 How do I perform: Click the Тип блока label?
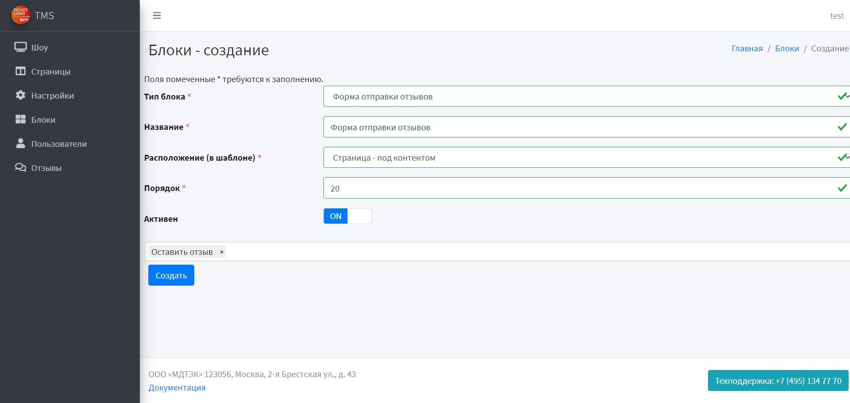point(164,96)
